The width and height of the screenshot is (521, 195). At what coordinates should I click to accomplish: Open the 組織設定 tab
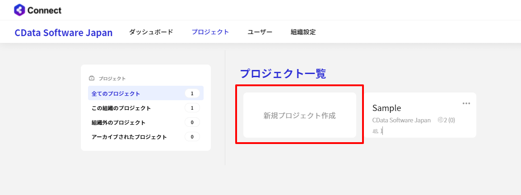(x=303, y=32)
